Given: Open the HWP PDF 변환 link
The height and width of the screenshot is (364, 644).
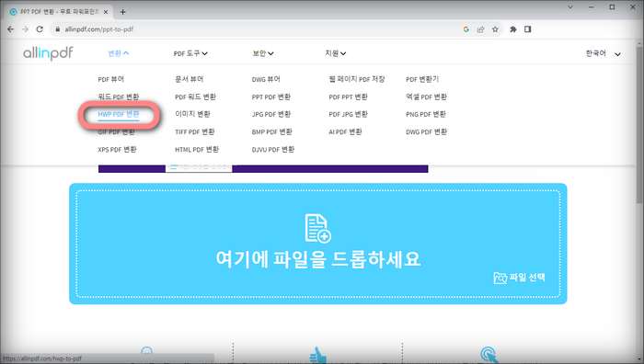Looking at the screenshot, I should (x=119, y=115).
